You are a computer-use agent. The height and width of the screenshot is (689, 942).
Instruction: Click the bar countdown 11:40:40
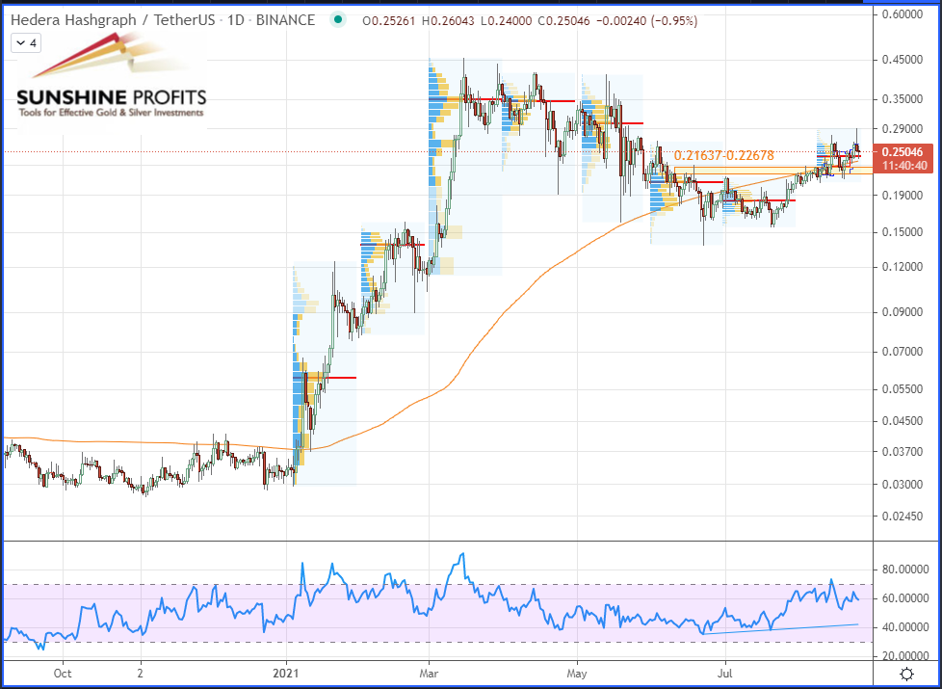tap(904, 166)
